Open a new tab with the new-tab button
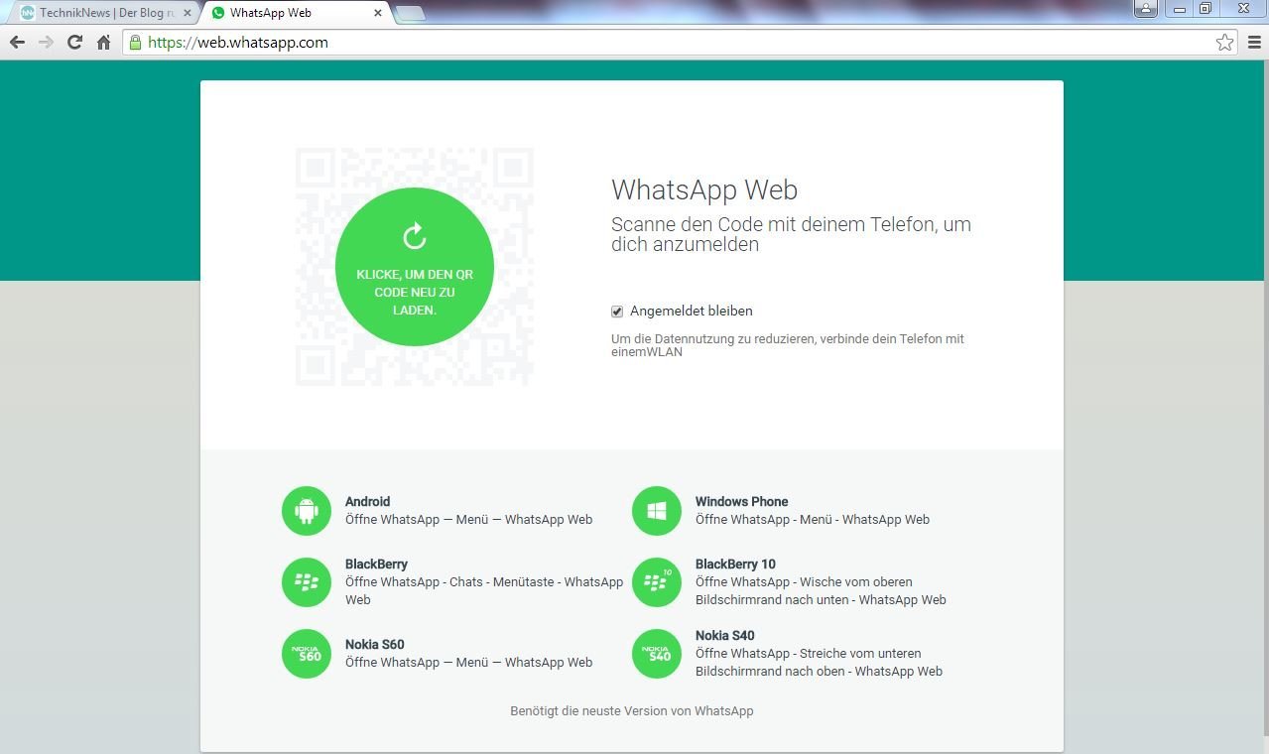Screen dimensions: 1269x754 point(410,13)
